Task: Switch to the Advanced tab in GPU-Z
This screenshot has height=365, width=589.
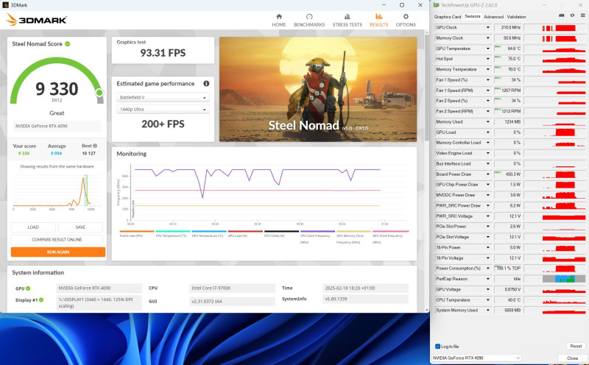Action: click(x=493, y=16)
